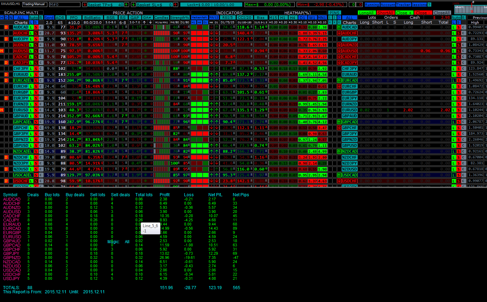Click the CloseAll button
This screenshot has width=487, height=302.
(442, 13)
